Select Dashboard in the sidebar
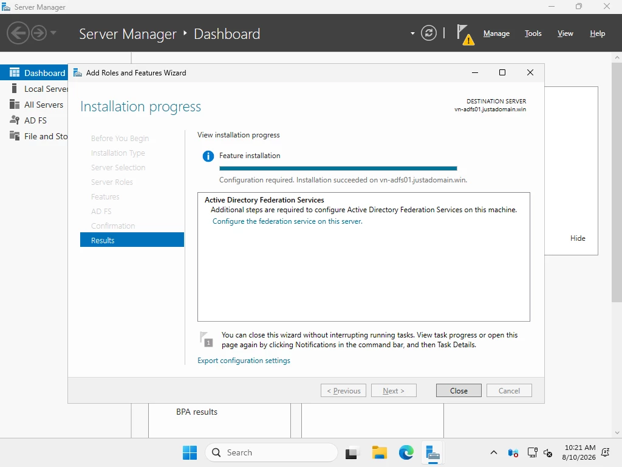The width and height of the screenshot is (622, 467). 34,73
